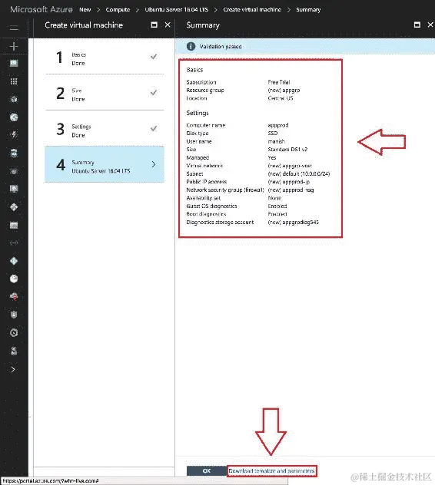Click the Guest OS diagnostics label

pos(211,206)
